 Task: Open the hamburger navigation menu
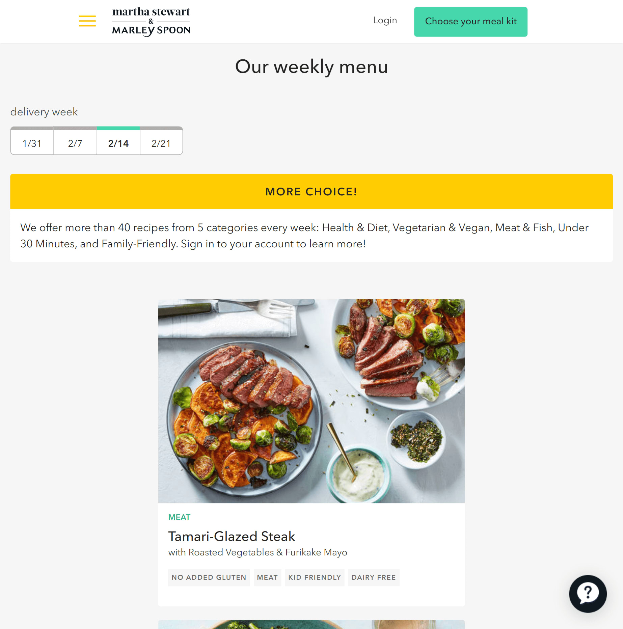coord(87,21)
